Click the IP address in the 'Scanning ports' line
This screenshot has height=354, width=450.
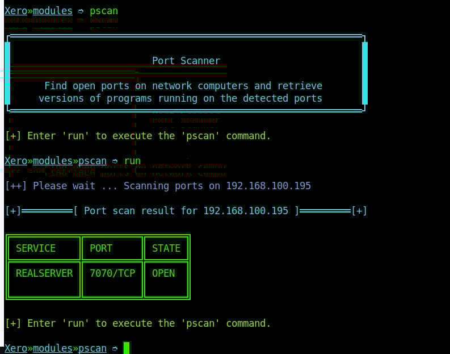[x=268, y=186]
